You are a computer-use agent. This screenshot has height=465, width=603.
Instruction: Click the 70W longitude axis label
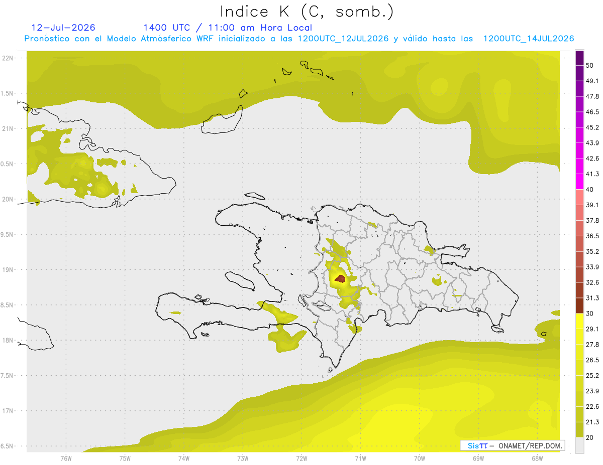(x=420, y=458)
